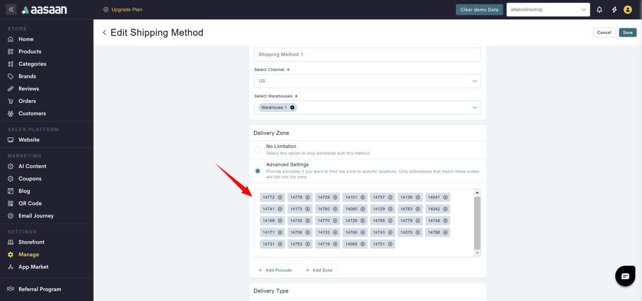
Task: Open Products in the sidebar
Action: tap(30, 52)
